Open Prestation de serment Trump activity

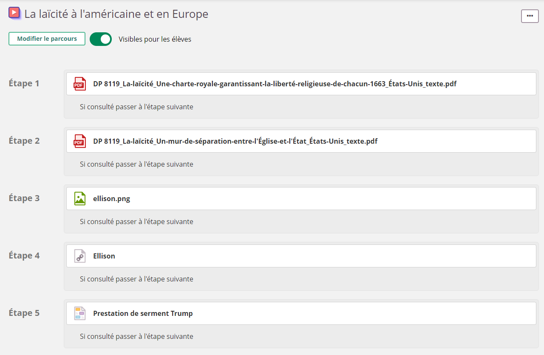(143, 313)
